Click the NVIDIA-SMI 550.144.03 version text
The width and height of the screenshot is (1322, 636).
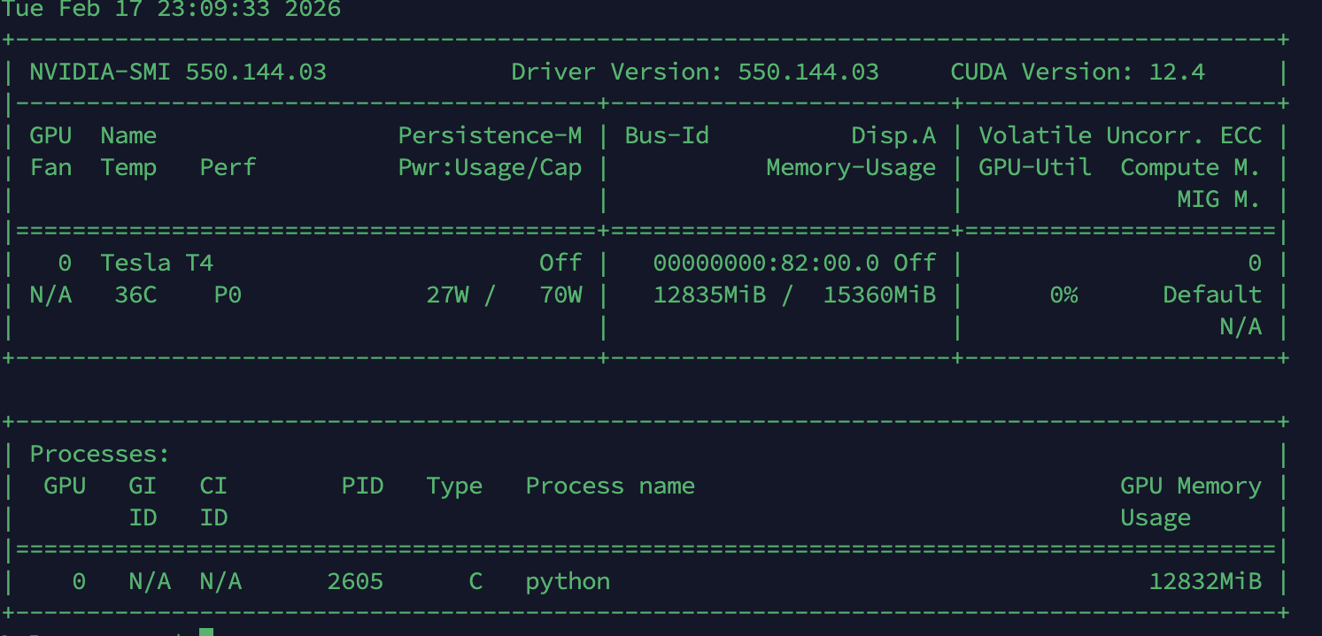pyautogui.click(x=178, y=72)
